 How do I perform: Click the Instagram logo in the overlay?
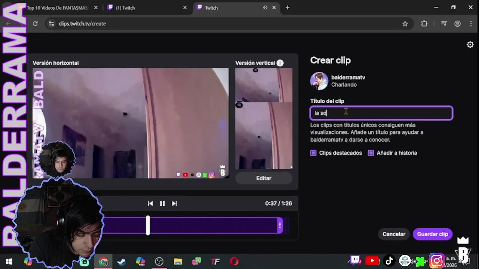tap(437, 261)
